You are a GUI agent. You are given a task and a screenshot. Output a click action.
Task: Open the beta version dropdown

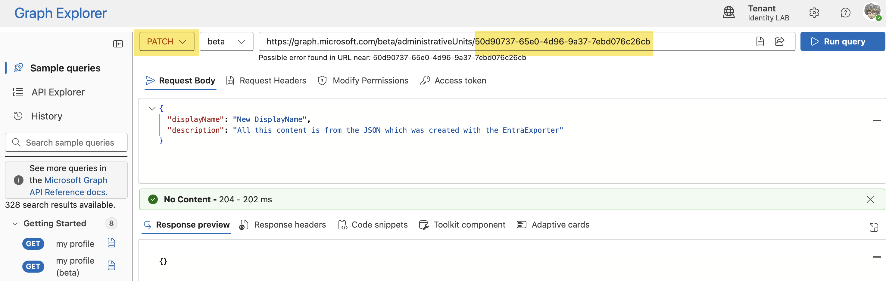point(227,42)
